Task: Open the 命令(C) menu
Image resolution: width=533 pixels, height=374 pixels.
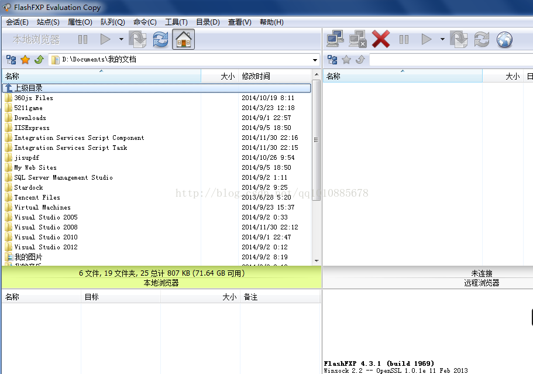Action: (x=145, y=22)
